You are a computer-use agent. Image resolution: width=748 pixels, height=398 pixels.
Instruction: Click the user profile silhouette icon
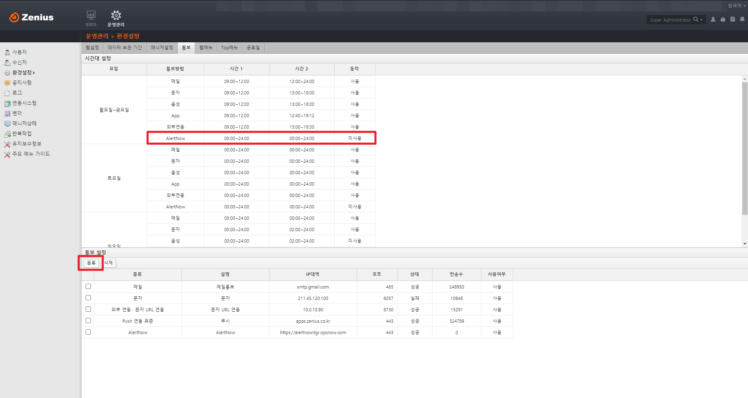point(713,20)
